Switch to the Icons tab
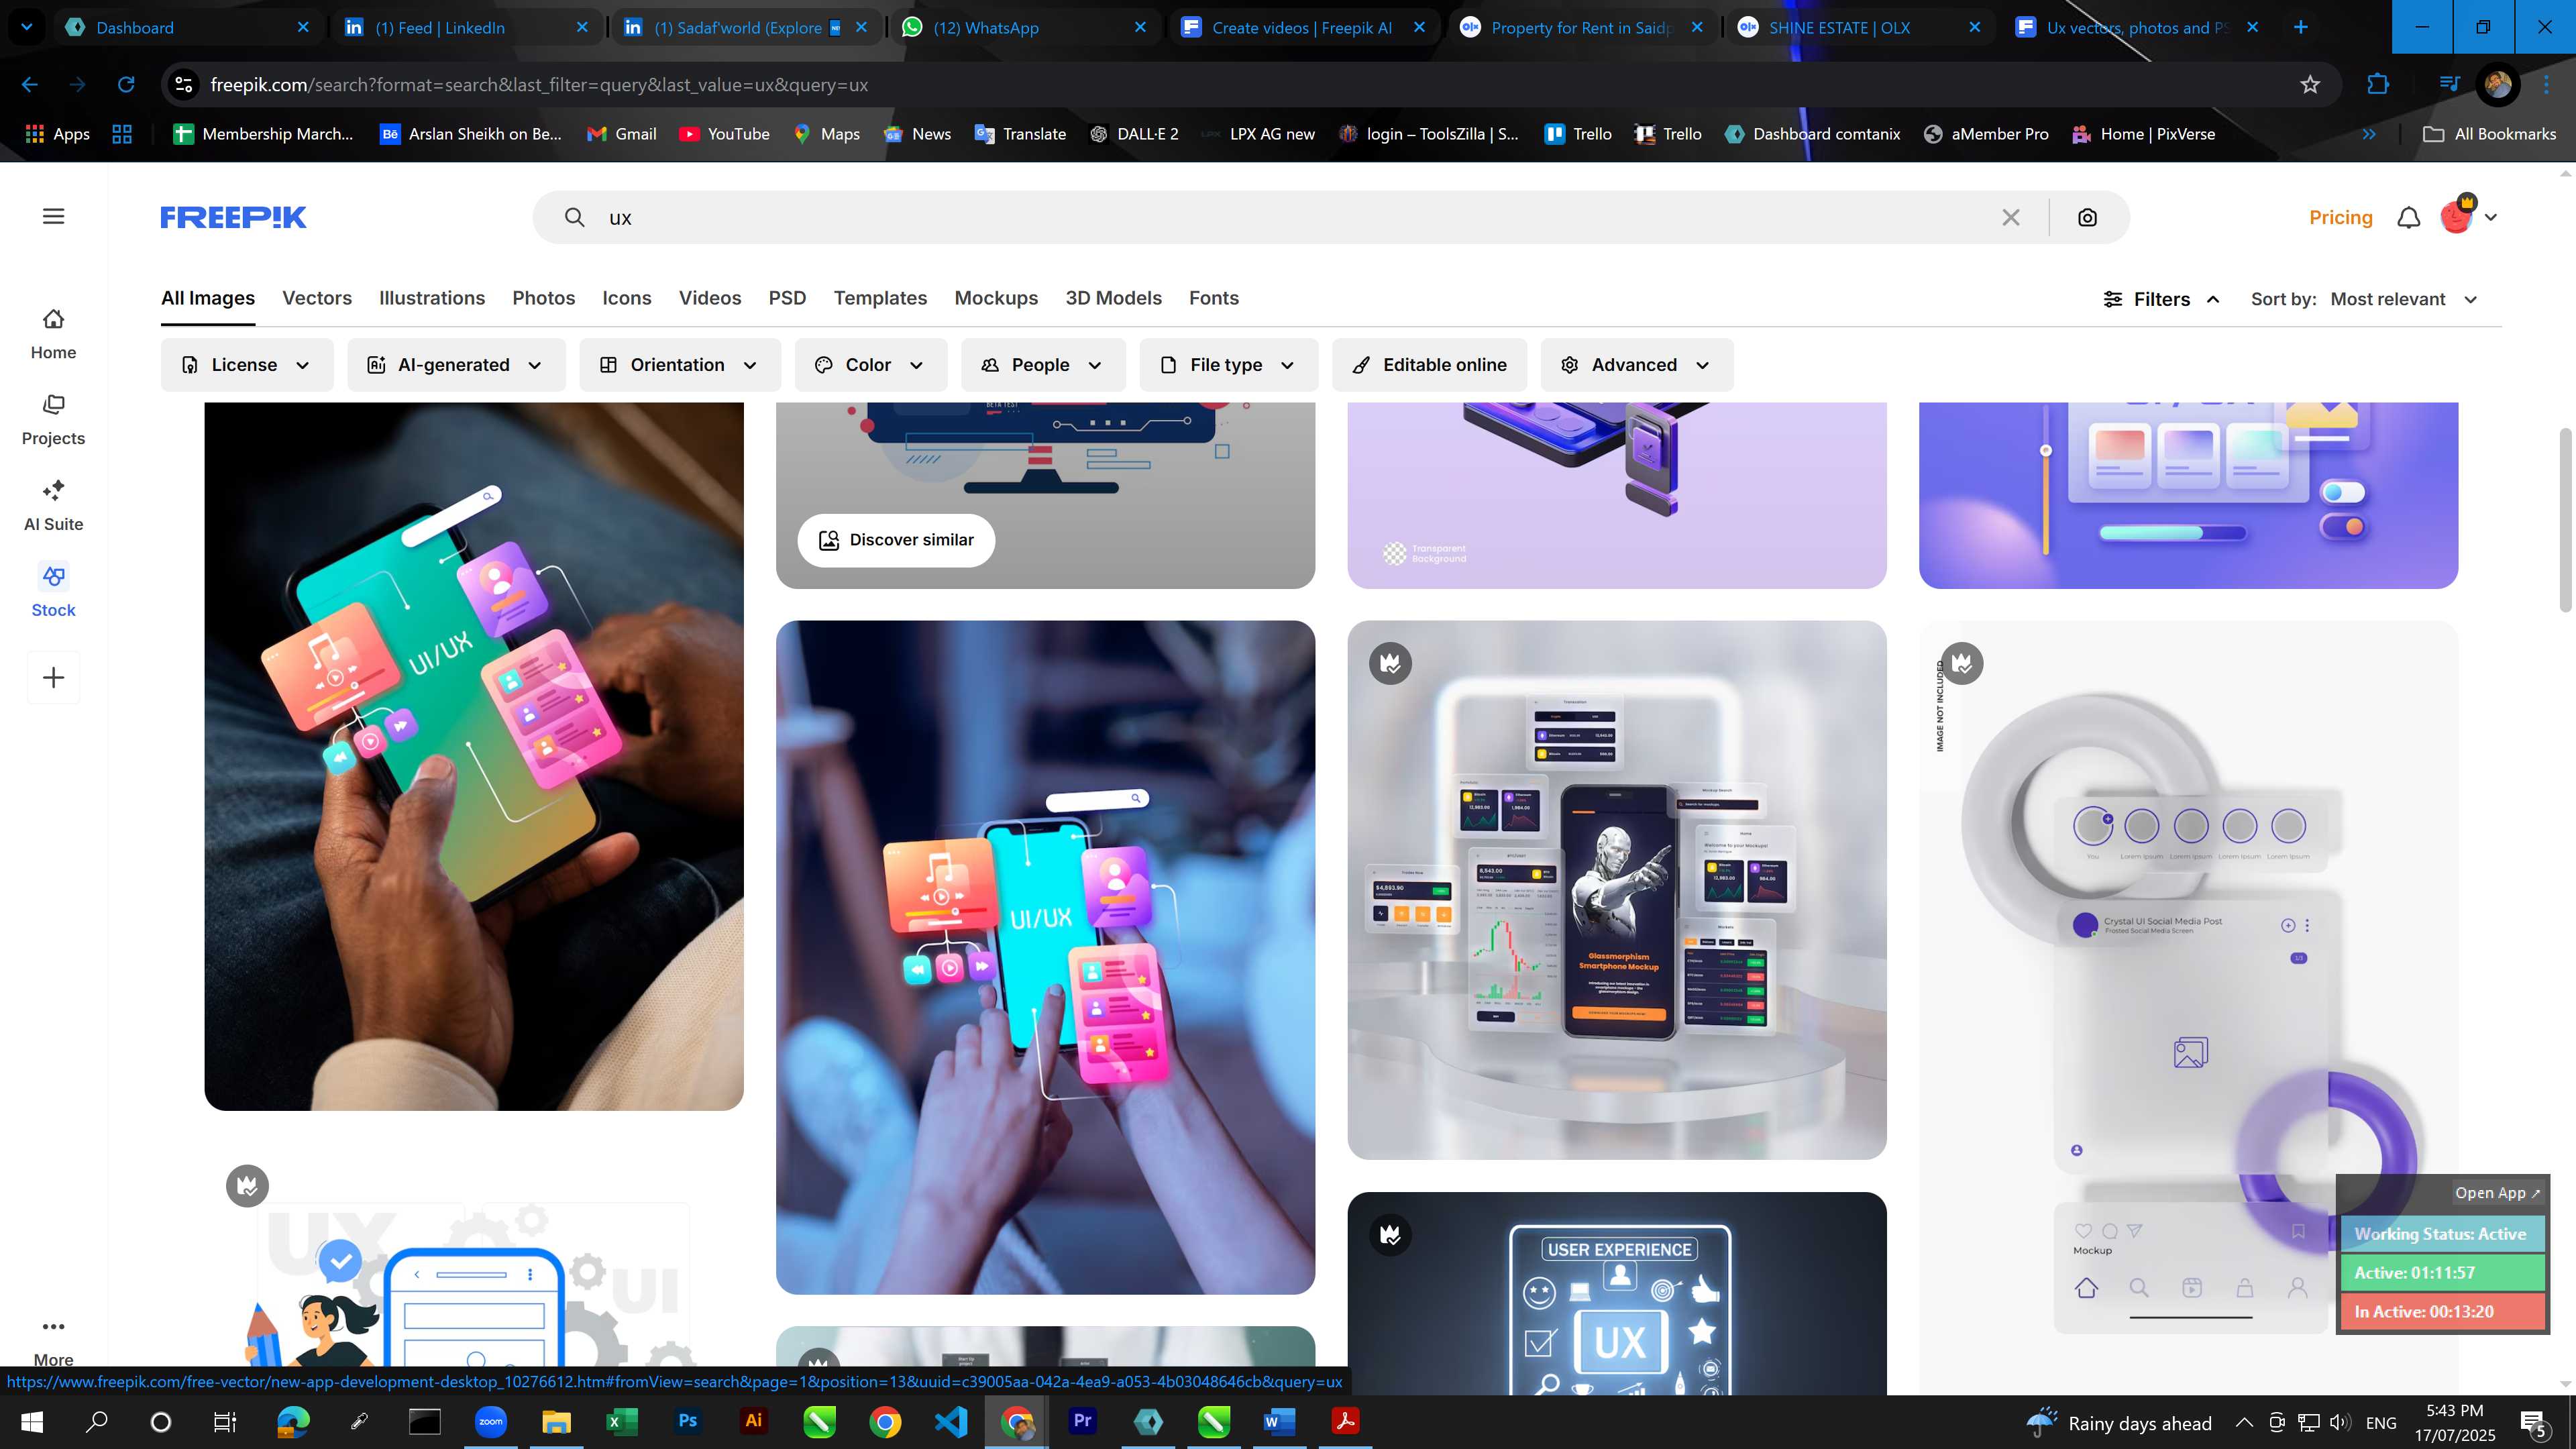 click(627, 298)
